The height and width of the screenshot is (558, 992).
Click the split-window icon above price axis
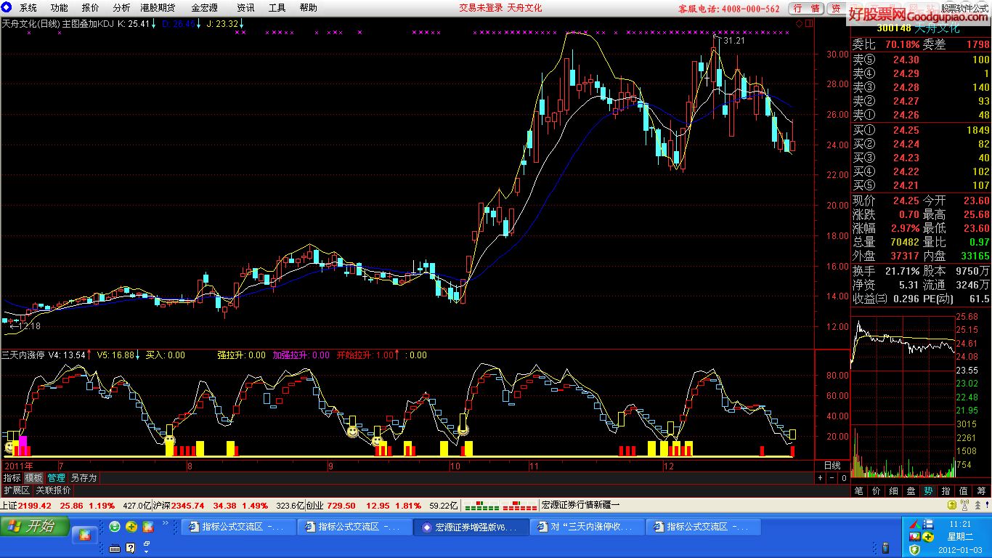tap(809, 24)
